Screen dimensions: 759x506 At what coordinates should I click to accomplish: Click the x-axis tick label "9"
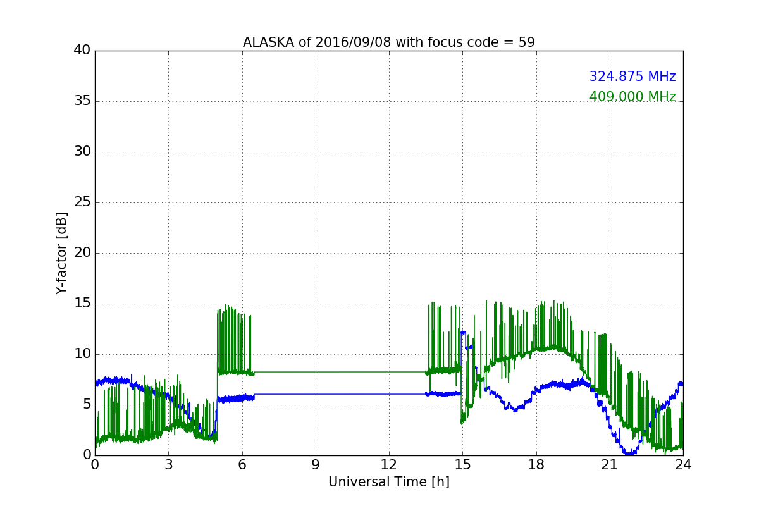(x=316, y=465)
